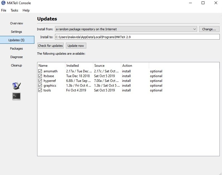Go to the Overview page
This screenshot has width=222, height=175.
[16, 23]
